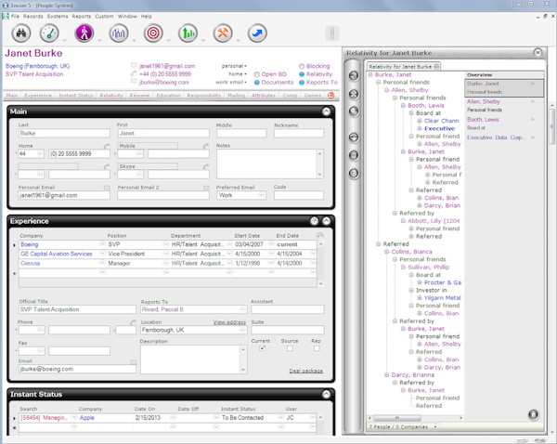
Task: Open the Reports menu
Action: 82,17
